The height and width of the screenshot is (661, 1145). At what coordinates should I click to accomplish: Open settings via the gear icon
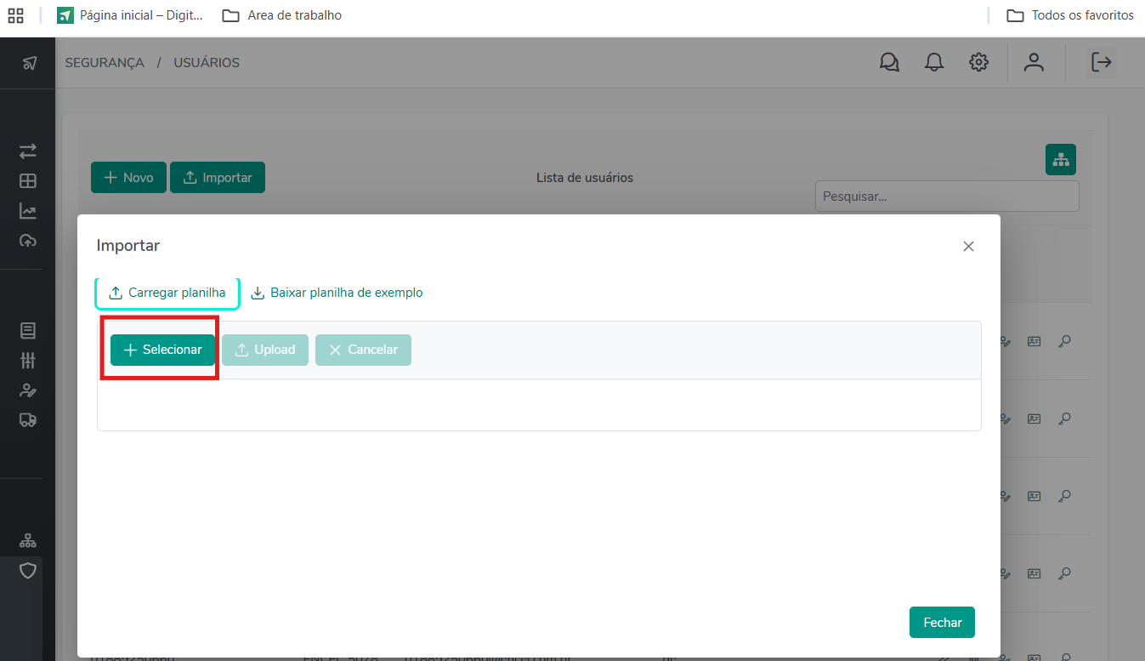978,62
